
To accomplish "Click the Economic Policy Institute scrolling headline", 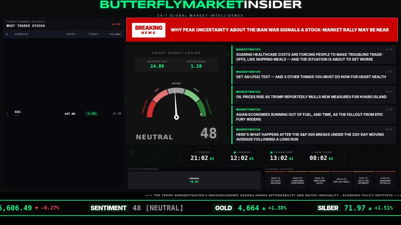I will (273, 195).
